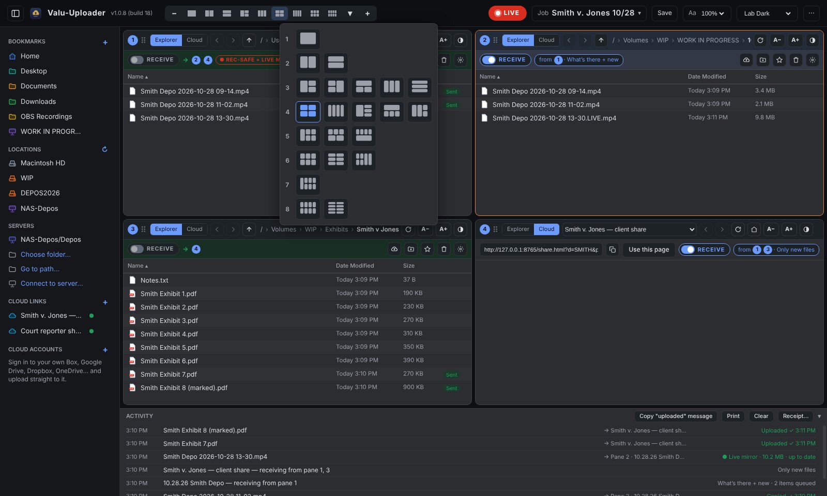Choose the 3x2 grid layout in row 6

308,160
